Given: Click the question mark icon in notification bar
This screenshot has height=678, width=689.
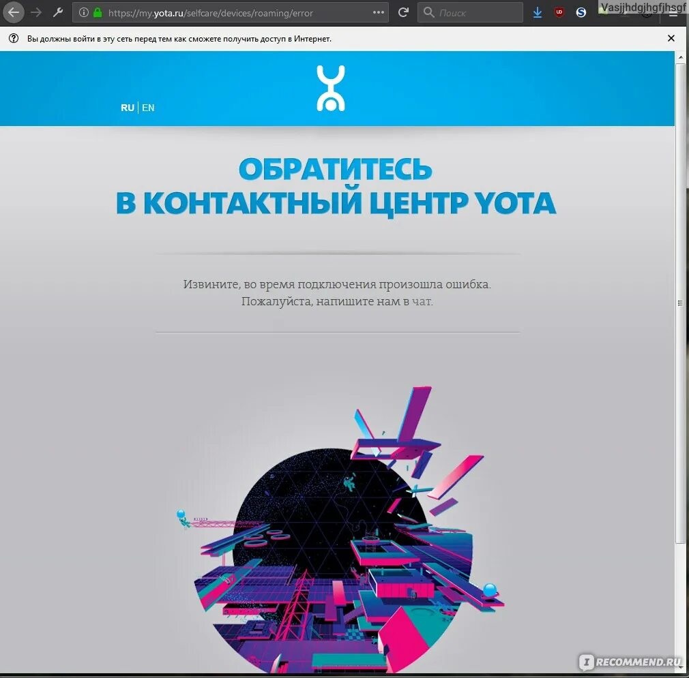Looking at the screenshot, I should point(14,38).
